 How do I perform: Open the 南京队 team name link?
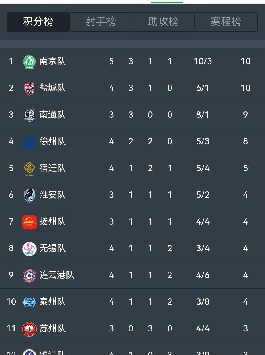tap(53, 61)
